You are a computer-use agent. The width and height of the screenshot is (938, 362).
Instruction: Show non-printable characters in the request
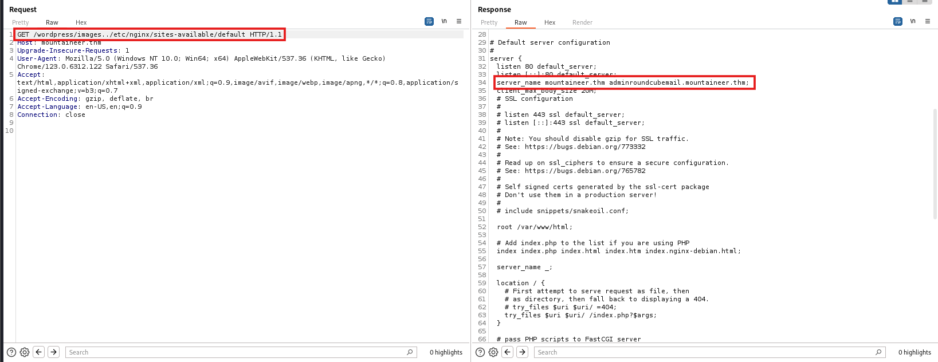(444, 22)
